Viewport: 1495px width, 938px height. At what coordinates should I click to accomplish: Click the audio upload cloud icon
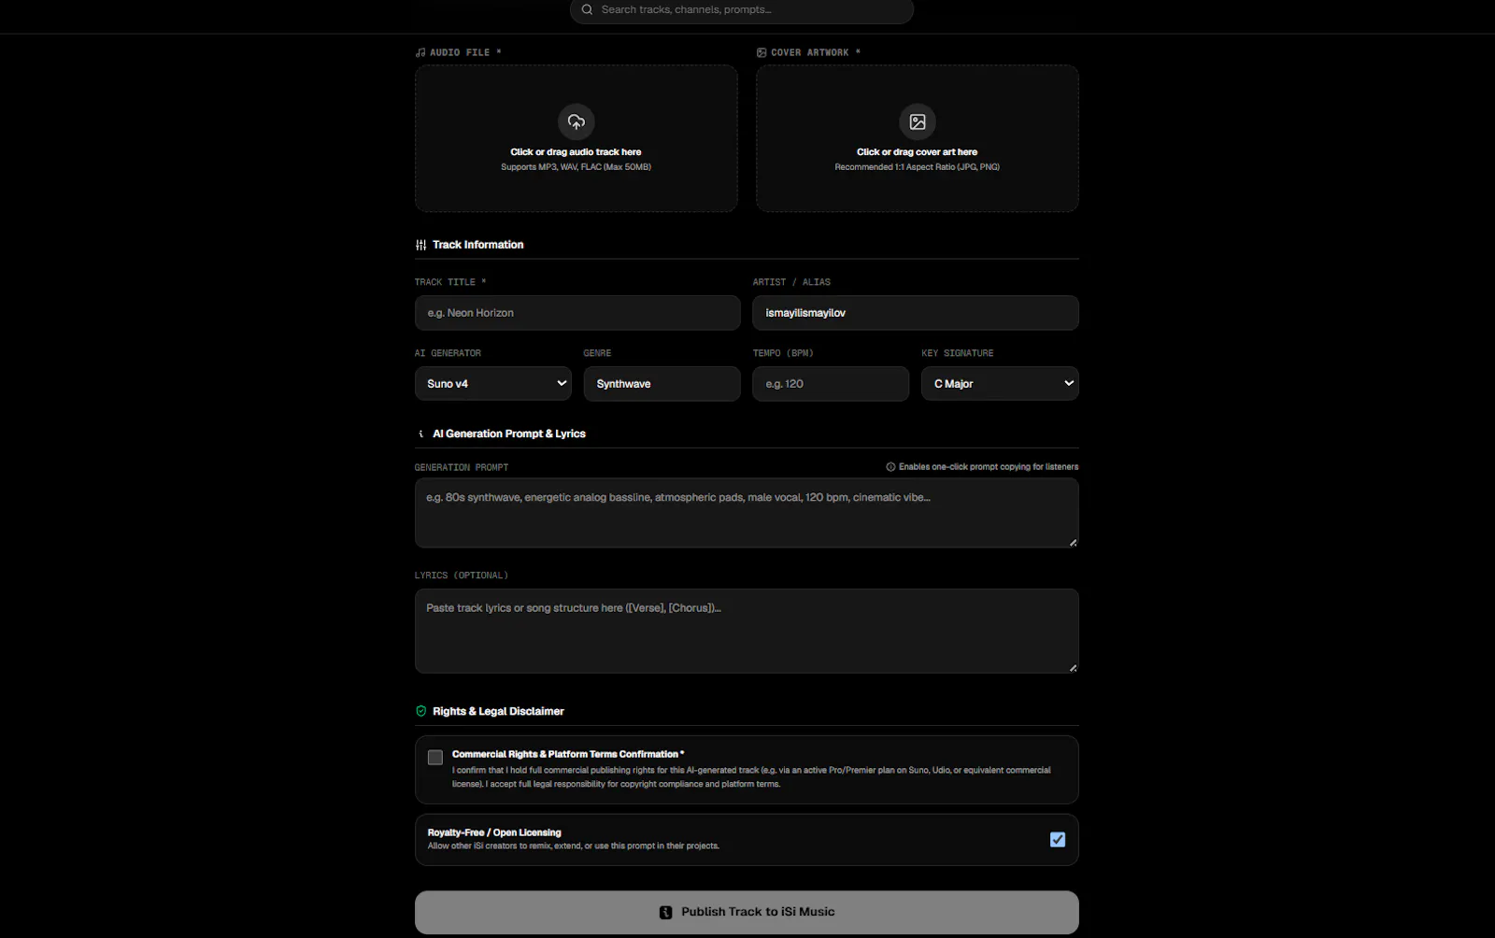coord(577,121)
